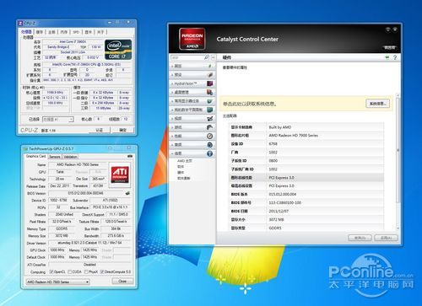The height and width of the screenshot is (306, 422).
Task: Open the tab just right of SPD in CPU-Z
Action: (89, 32)
